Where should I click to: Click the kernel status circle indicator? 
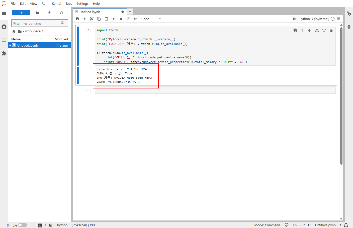tap(333, 19)
